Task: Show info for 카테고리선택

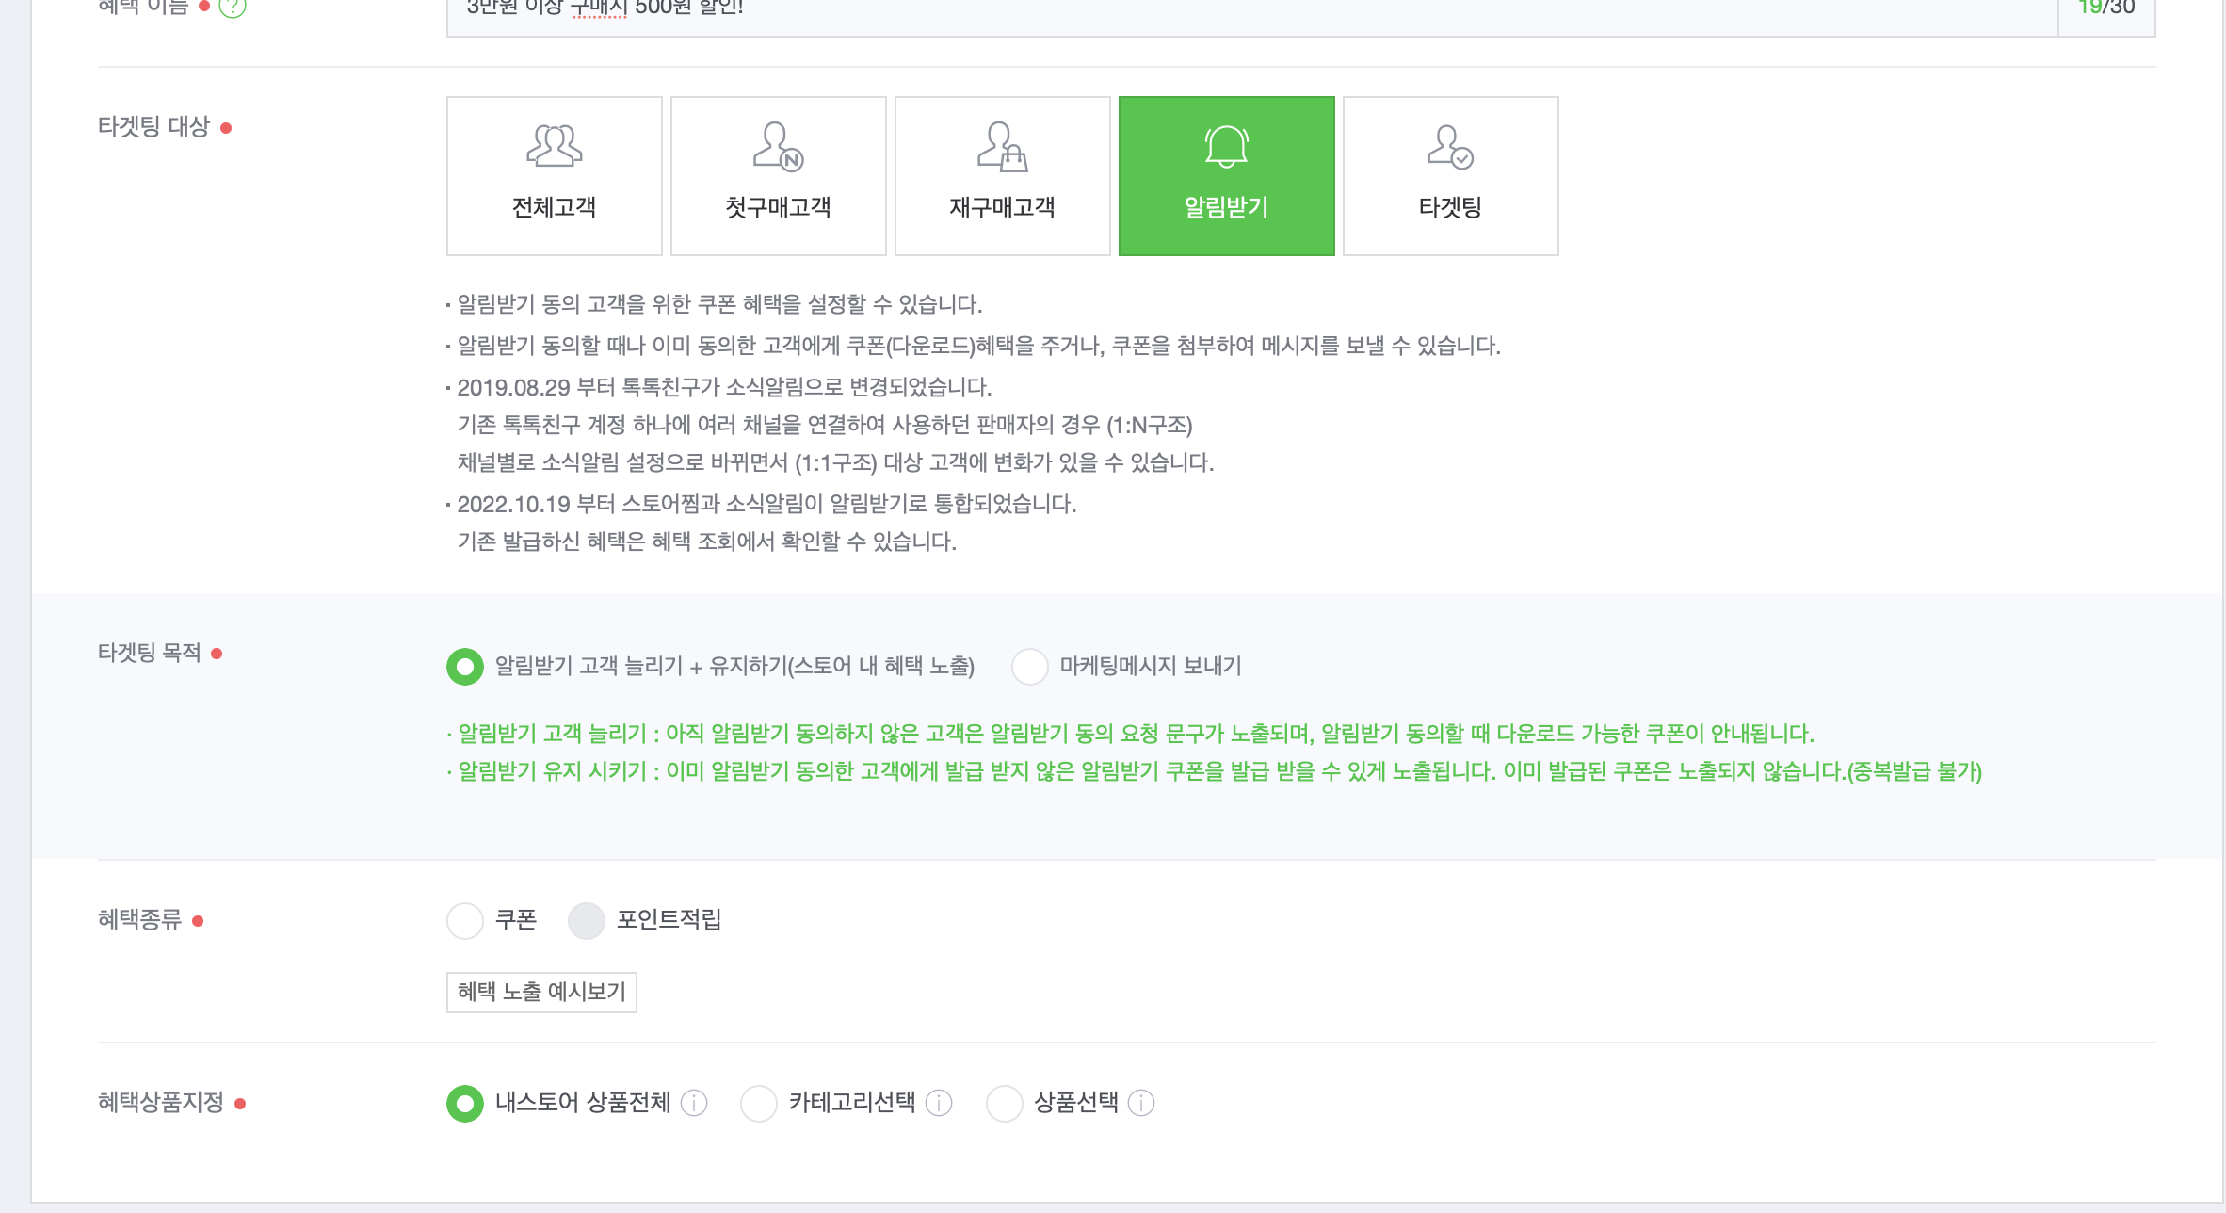Action: click(939, 1103)
